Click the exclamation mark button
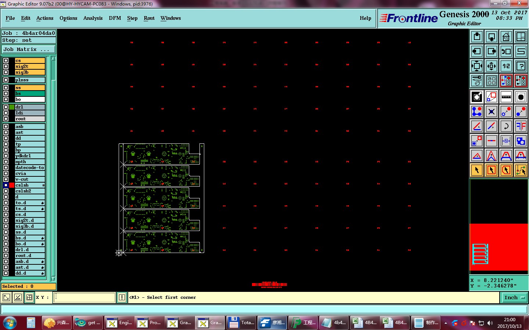 point(122,297)
